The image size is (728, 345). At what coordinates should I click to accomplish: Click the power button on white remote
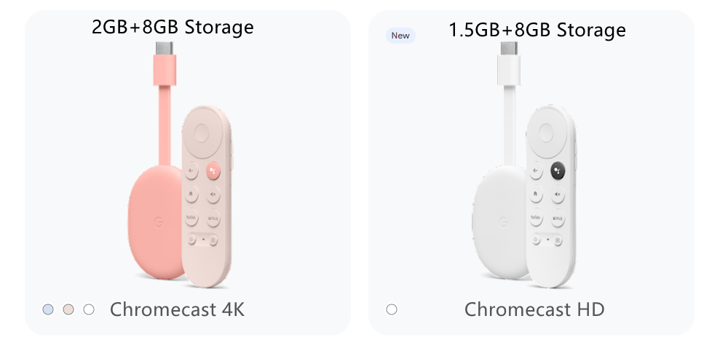pos(536,240)
